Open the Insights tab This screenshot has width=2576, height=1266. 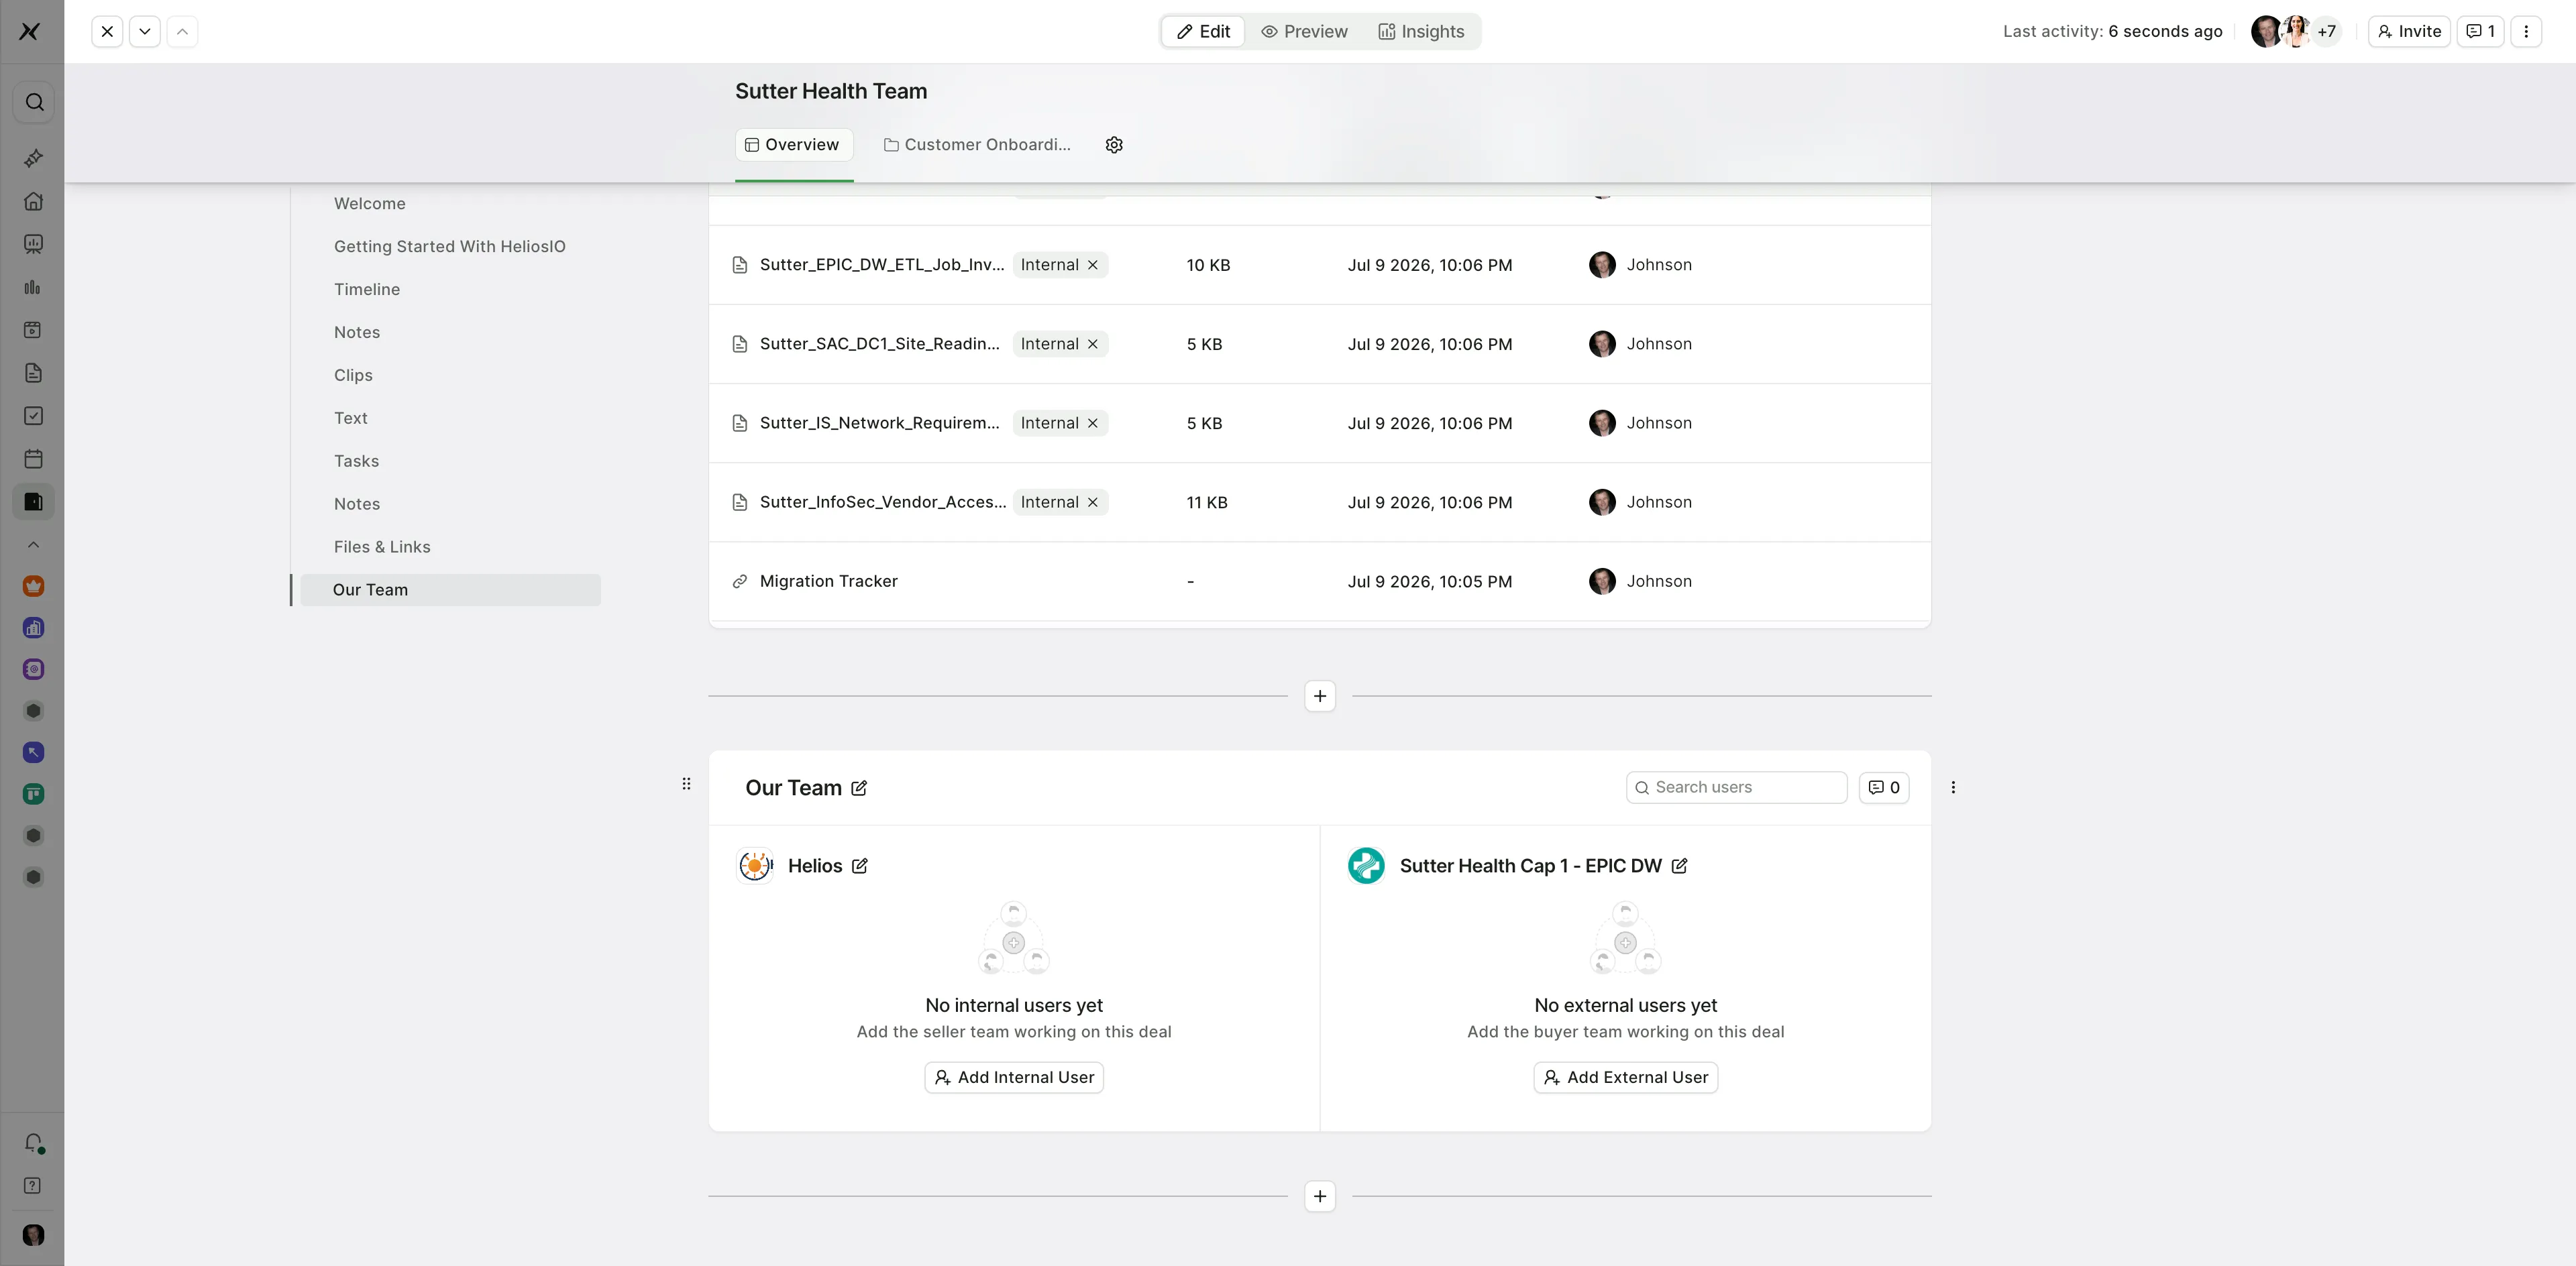pos(1422,31)
